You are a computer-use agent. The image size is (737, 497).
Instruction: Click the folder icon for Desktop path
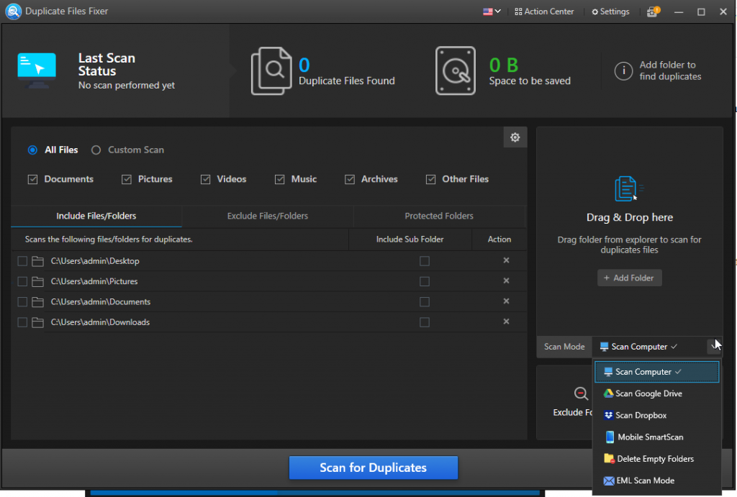click(37, 261)
